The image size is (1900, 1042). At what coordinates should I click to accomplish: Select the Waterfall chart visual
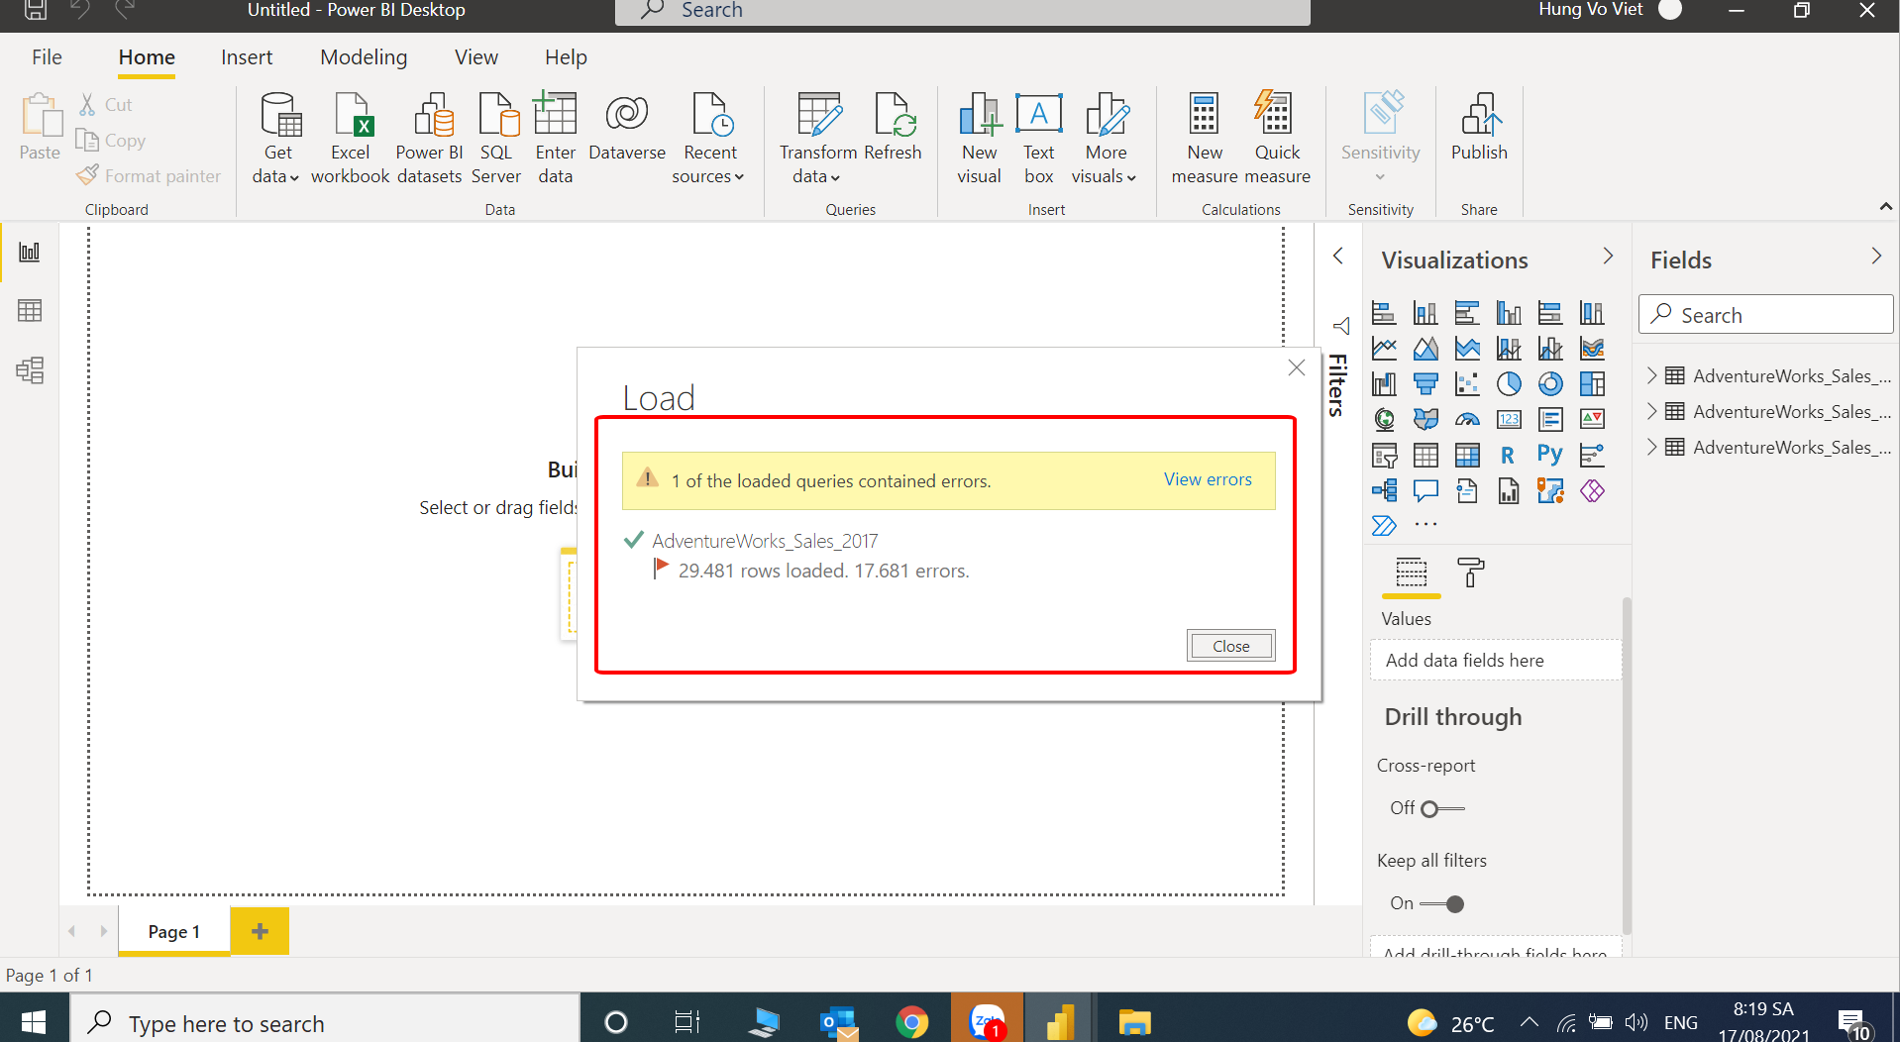(x=1384, y=384)
